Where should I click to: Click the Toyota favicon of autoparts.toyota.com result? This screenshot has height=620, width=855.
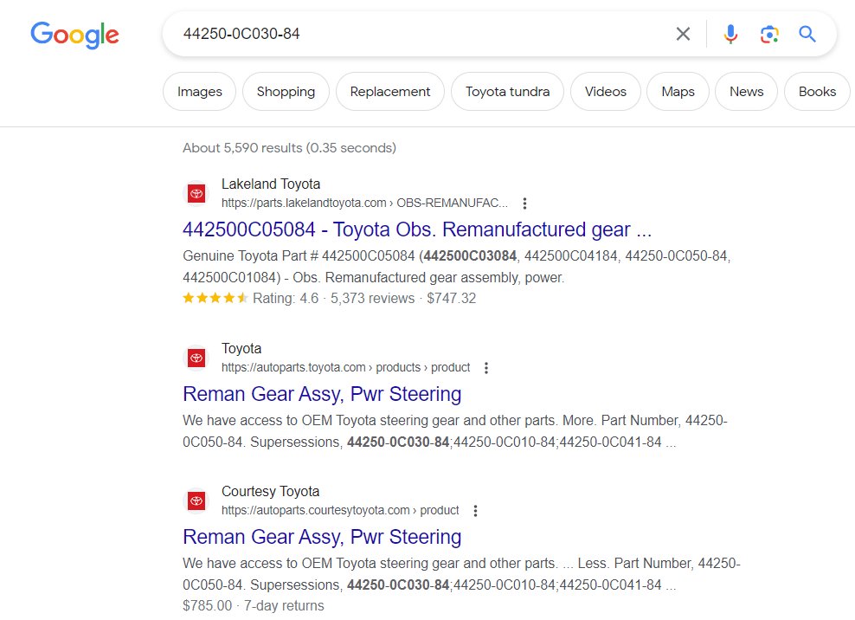(196, 358)
